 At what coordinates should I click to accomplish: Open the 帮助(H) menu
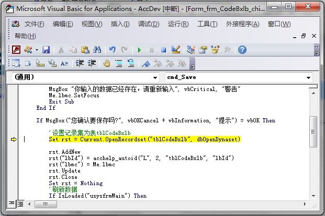click(x=25, y=36)
